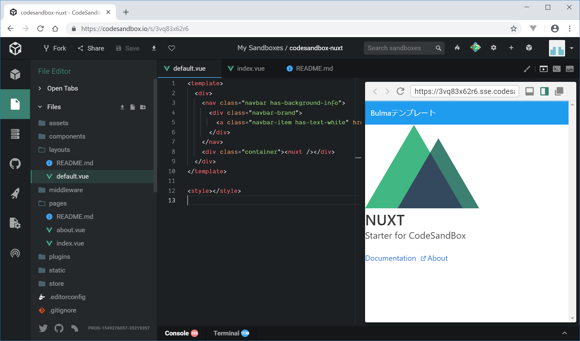Click the CodeSandbox logo in header

pyautogui.click(x=15, y=48)
